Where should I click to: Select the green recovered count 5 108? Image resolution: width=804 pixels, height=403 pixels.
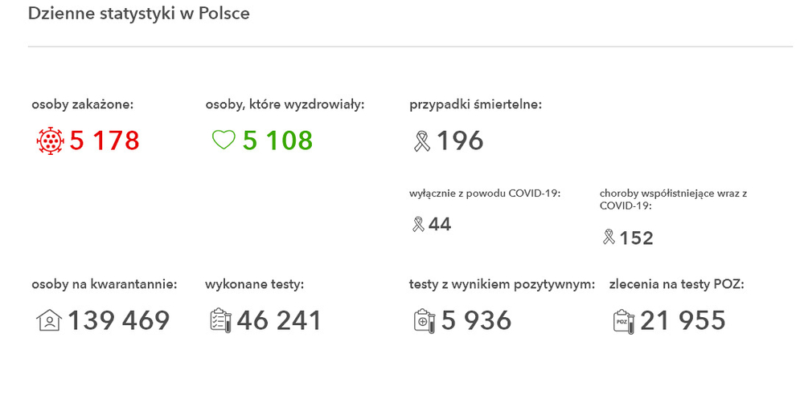pyautogui.click(x=277, y=141)
